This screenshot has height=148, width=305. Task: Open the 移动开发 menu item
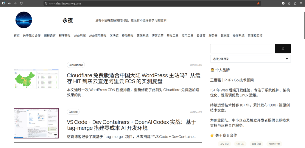coord(127,36)
